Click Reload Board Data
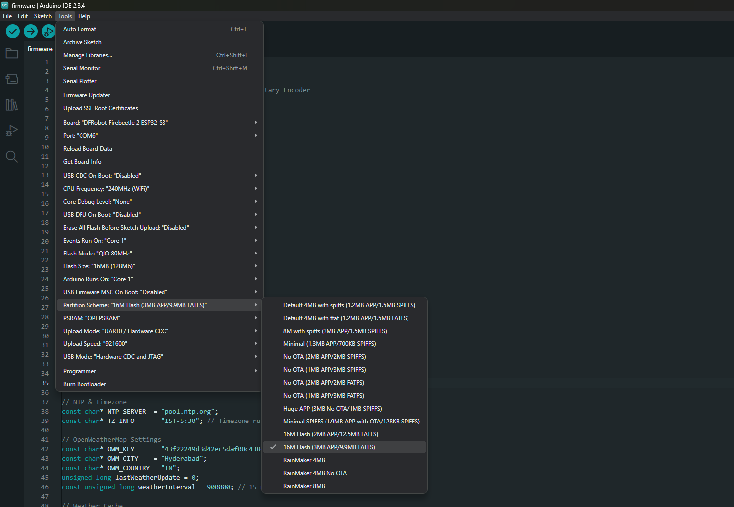 coord(160,149)
